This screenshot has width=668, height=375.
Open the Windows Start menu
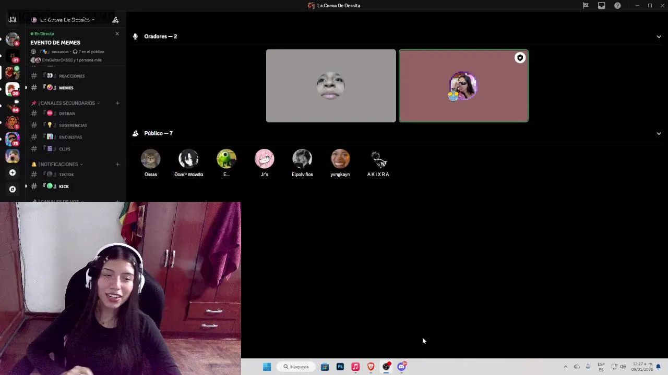coord(267,367)
